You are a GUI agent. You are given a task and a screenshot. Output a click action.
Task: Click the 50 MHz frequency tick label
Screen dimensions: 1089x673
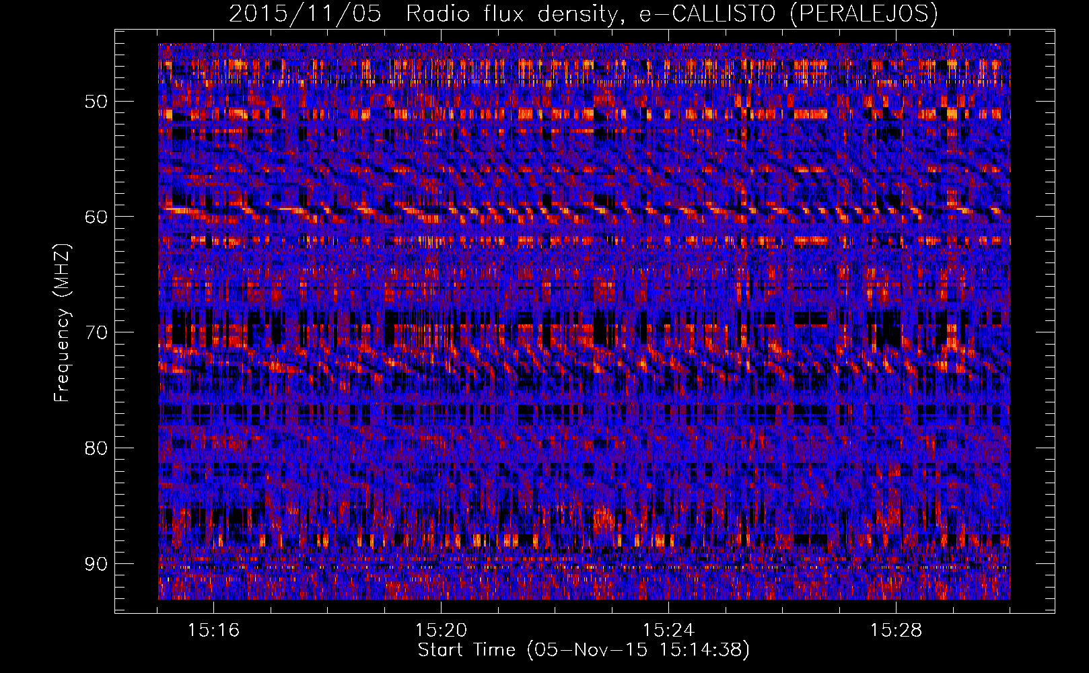pos(96,102)
